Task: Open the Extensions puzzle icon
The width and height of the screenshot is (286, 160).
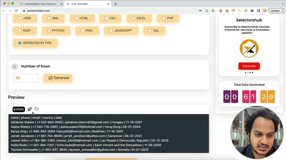Action: point(252,11)
